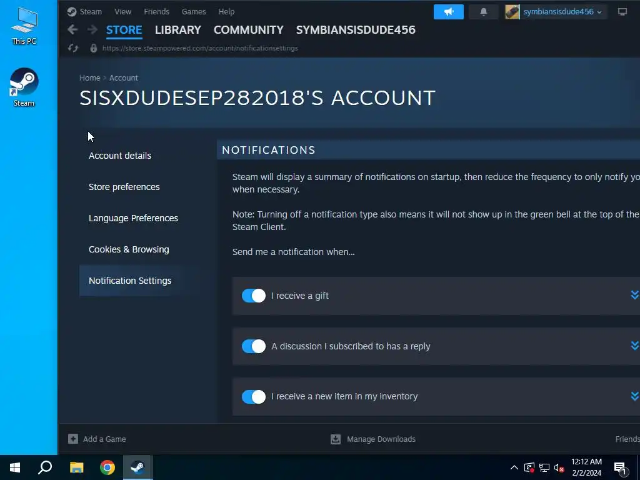The width and height of the screenshot is (640, 480).
Task: Click the Add a Game plus icon
Action: (73, 439)
